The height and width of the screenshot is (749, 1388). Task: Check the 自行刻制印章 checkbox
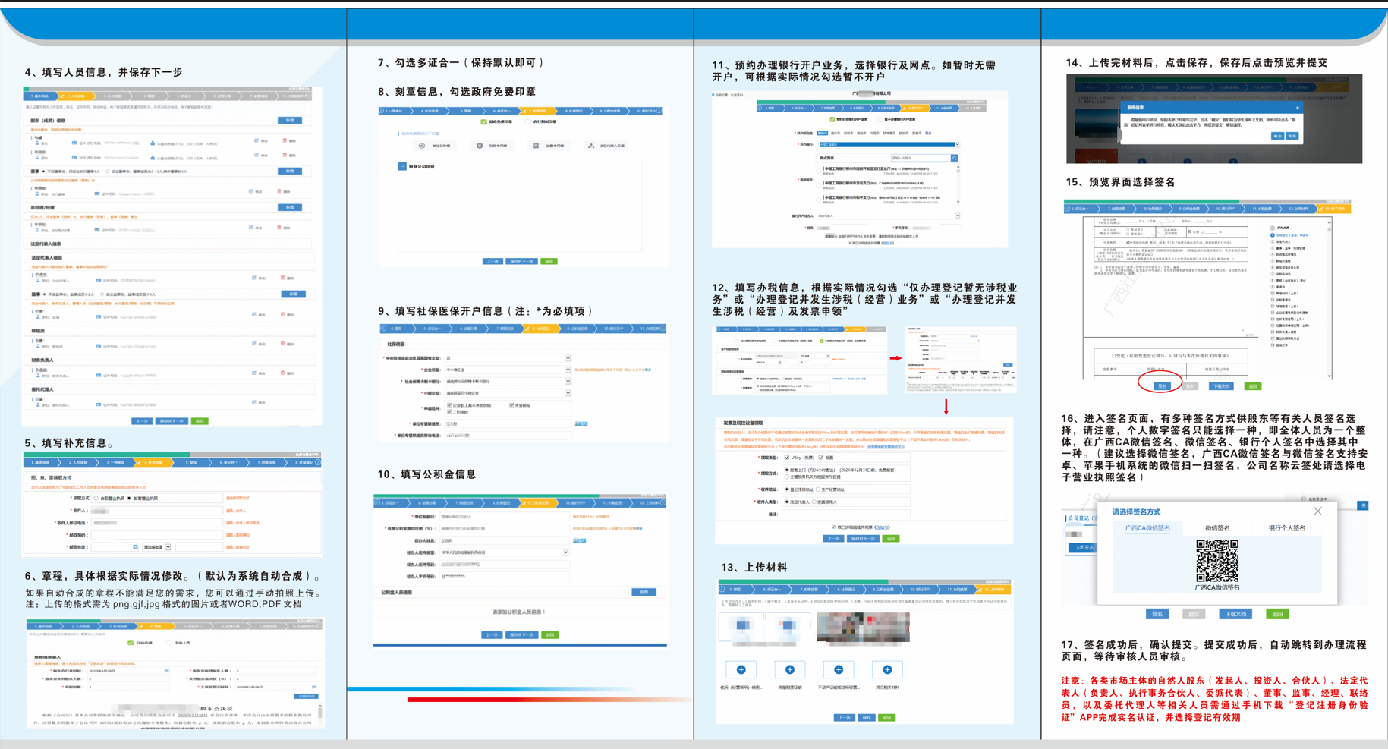tap(528, 121)
